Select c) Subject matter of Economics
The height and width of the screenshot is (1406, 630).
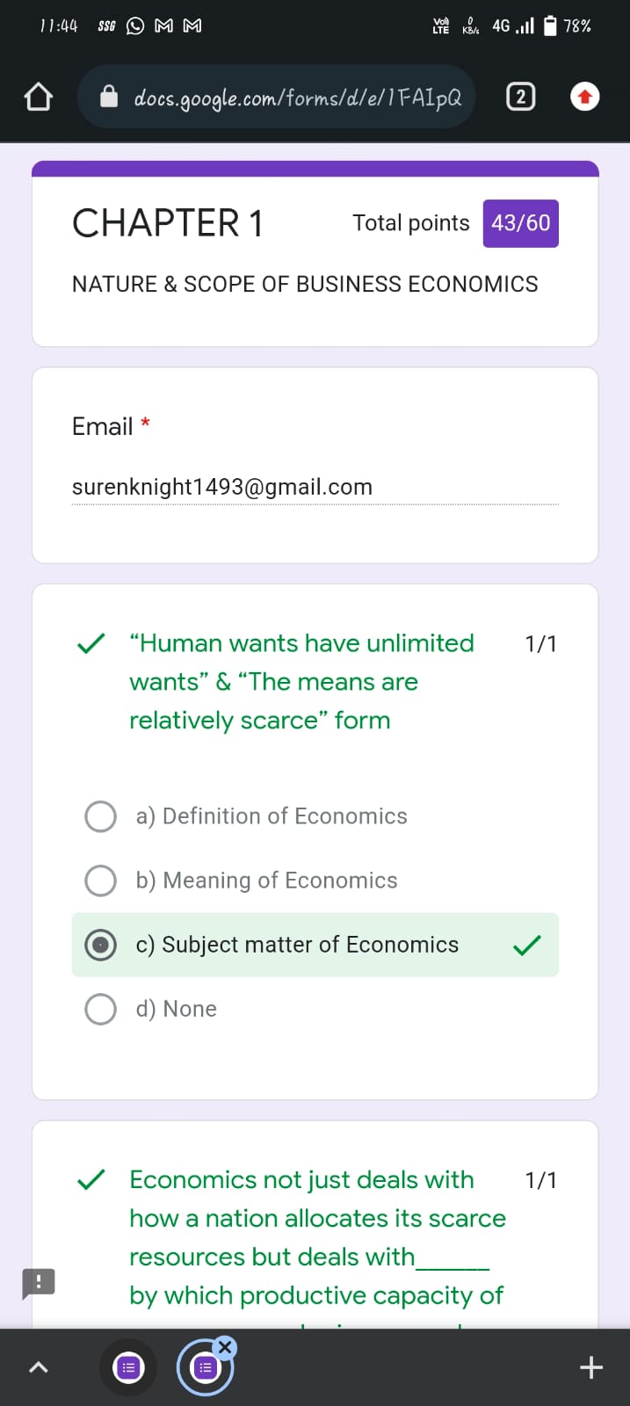coord(100,945)
